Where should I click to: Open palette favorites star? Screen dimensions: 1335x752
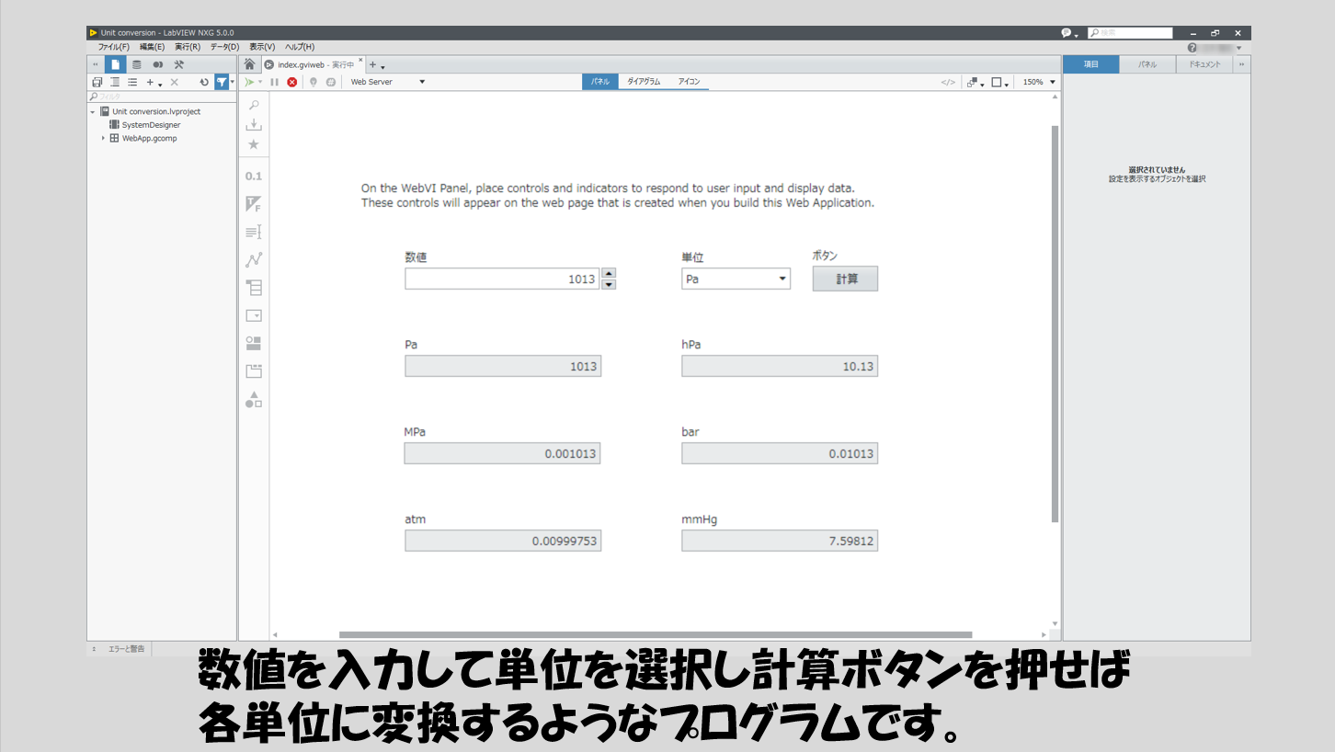point(254,144)
